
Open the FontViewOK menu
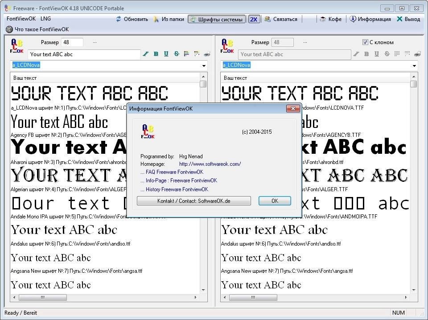click(21, 19)
